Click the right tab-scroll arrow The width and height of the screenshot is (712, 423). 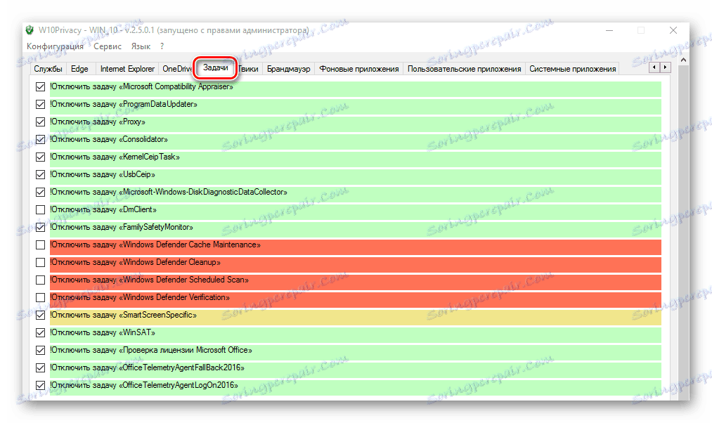click(665, 66)
